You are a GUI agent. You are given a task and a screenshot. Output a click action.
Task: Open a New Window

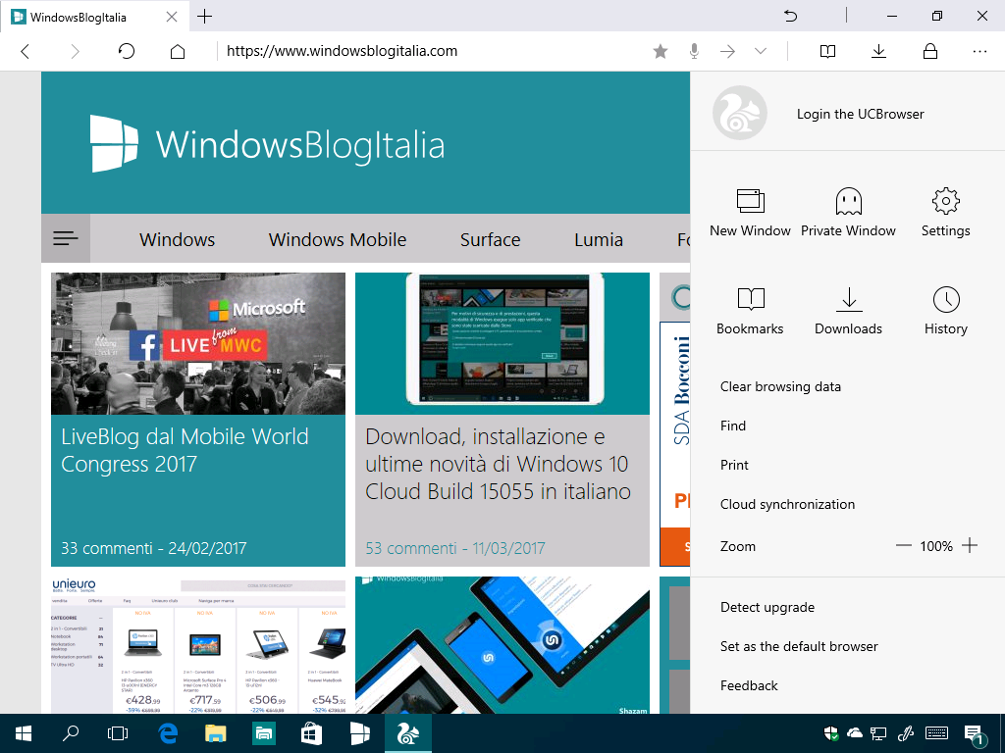[750, 213]
